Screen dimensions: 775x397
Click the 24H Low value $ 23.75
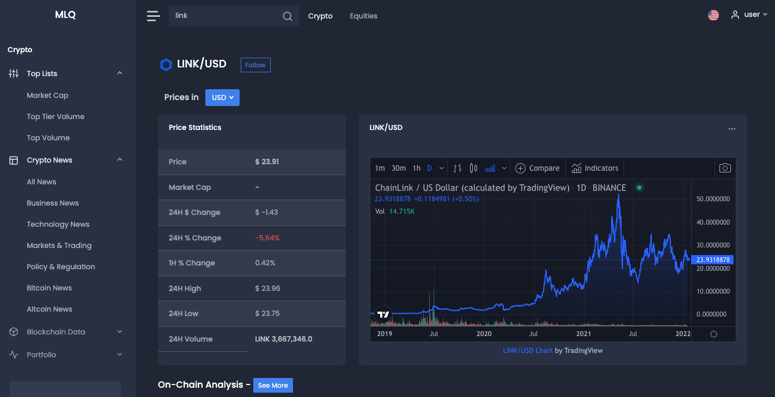tap(267, 313)
